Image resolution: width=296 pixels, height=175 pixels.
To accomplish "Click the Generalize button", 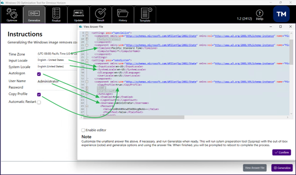I will click(x=282, y=168).
